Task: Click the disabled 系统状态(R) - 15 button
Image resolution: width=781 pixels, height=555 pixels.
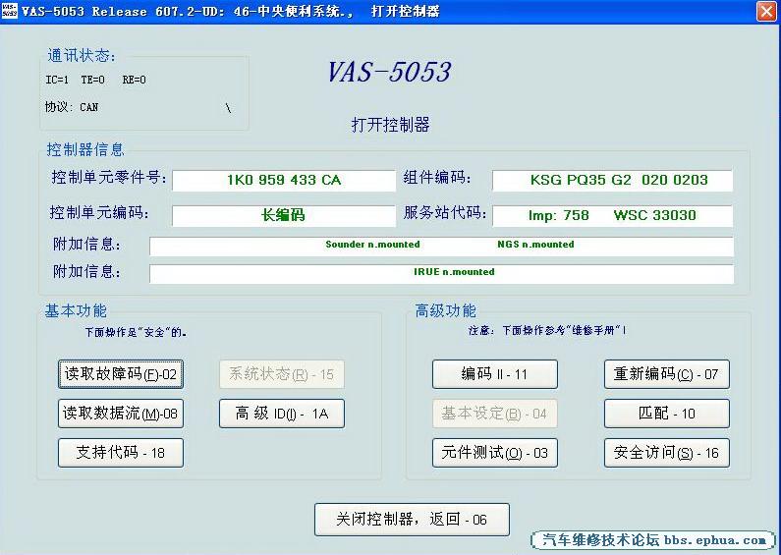Action: [x=281, y=374]
